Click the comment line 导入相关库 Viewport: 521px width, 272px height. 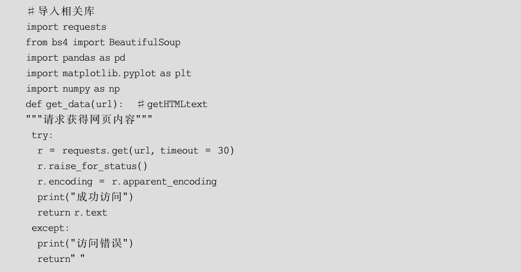coord(60,11)
